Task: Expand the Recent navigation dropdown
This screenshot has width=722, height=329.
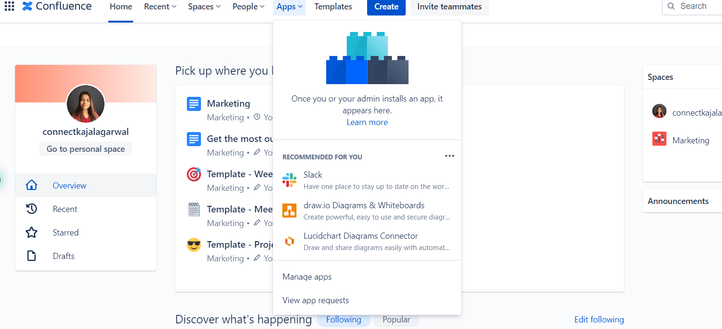Action: [x=160, y=7]
